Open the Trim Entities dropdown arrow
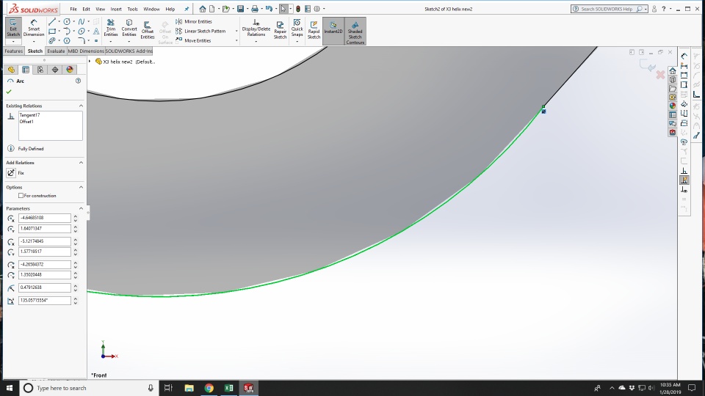This screenshot has height=396, width=705. tap(111, 41)
